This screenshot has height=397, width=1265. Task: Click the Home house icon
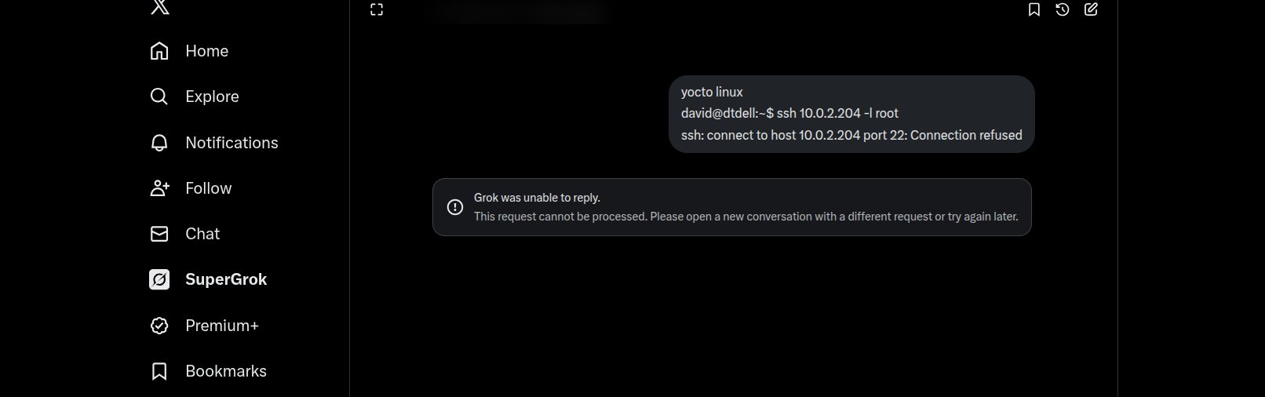pyautogui.click(x=159, y=51)
